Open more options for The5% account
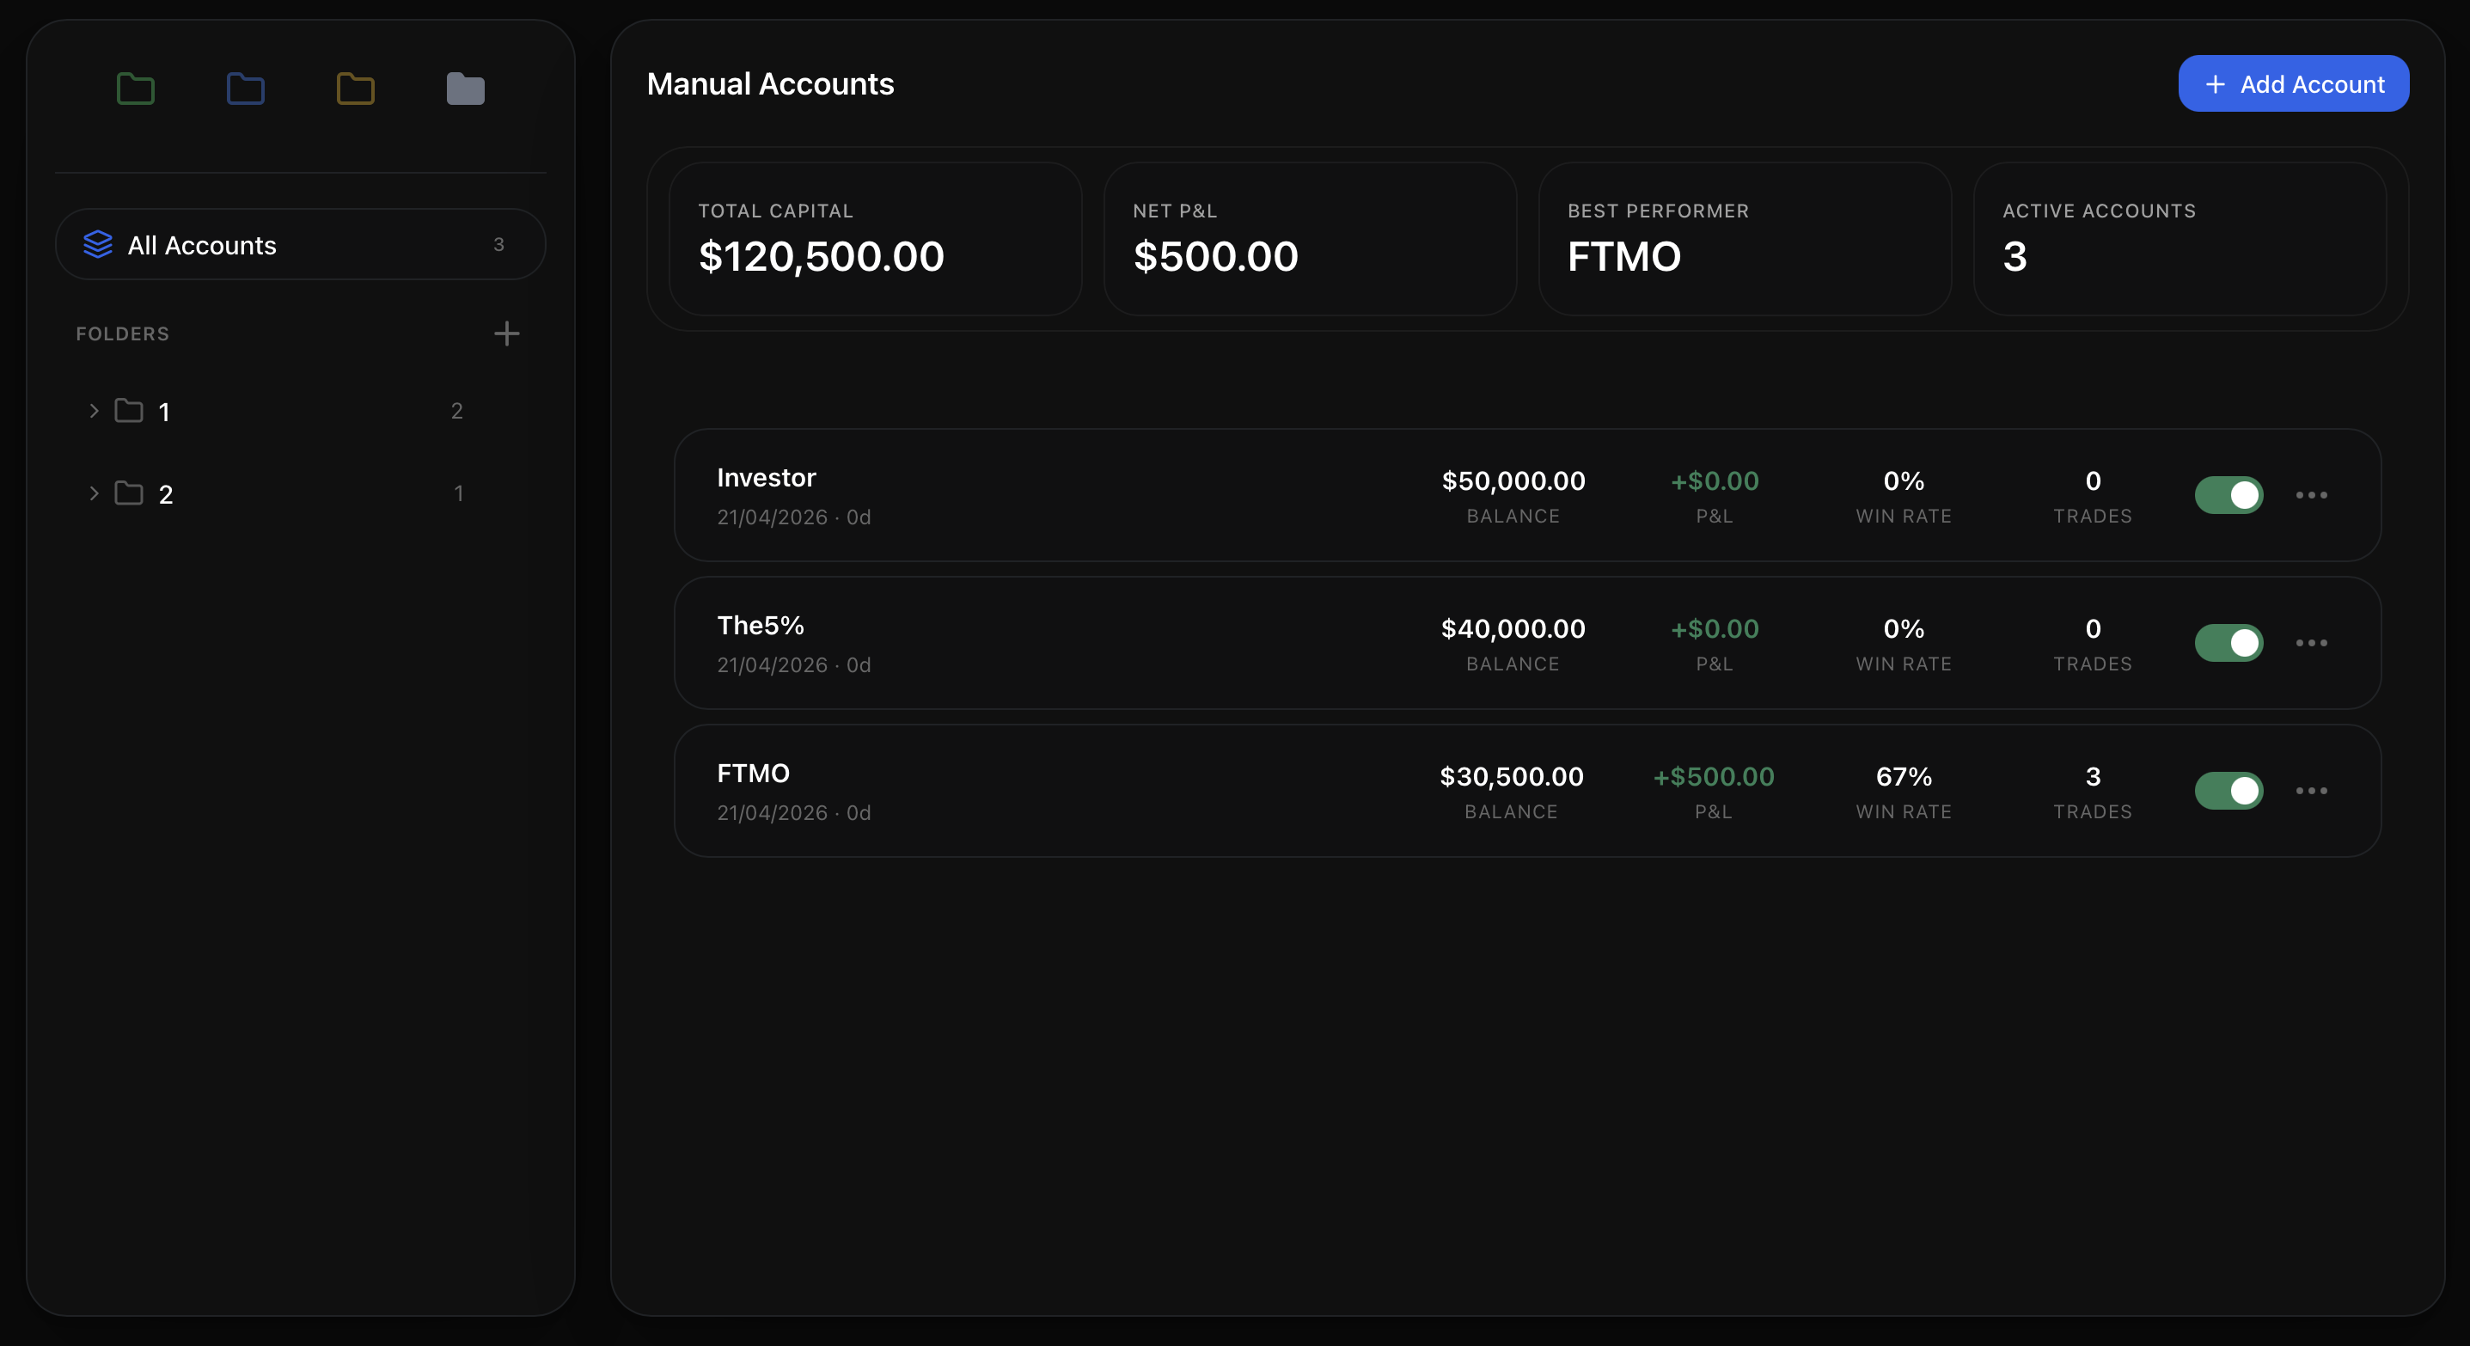This screenshot has height=1346, width=2470. [2312, 642]
